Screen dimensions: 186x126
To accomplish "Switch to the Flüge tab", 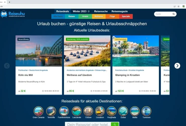I will click(112, 16).
